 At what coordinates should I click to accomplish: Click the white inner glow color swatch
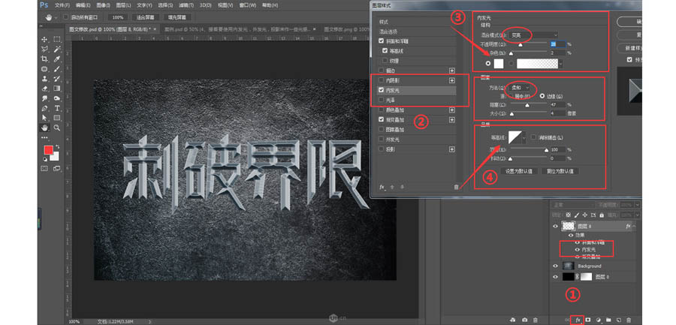click(x=499, y=63)
